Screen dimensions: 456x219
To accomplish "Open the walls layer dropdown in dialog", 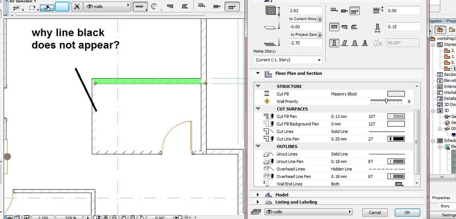I will click(308, 212).
